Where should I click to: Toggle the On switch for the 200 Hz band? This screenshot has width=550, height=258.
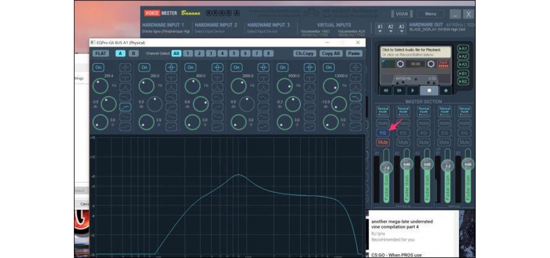(x=144, y=68)
